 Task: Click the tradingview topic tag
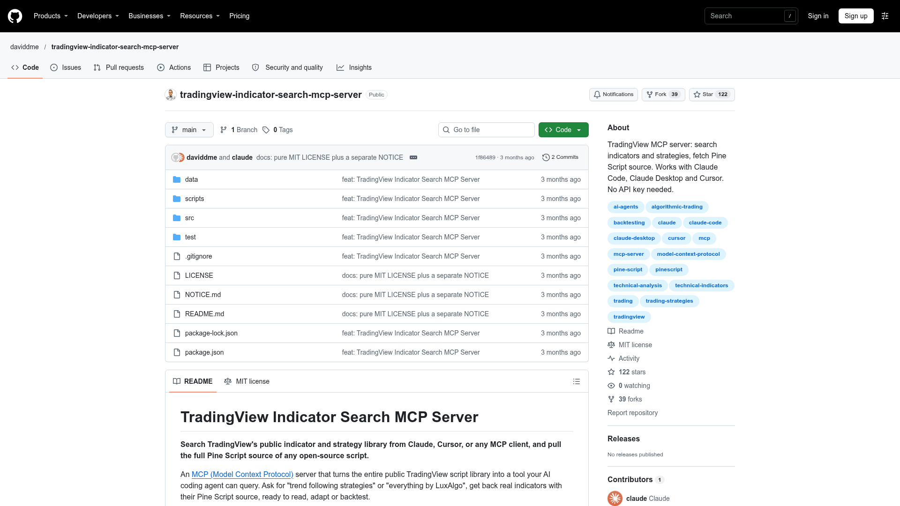pos(629,317)
